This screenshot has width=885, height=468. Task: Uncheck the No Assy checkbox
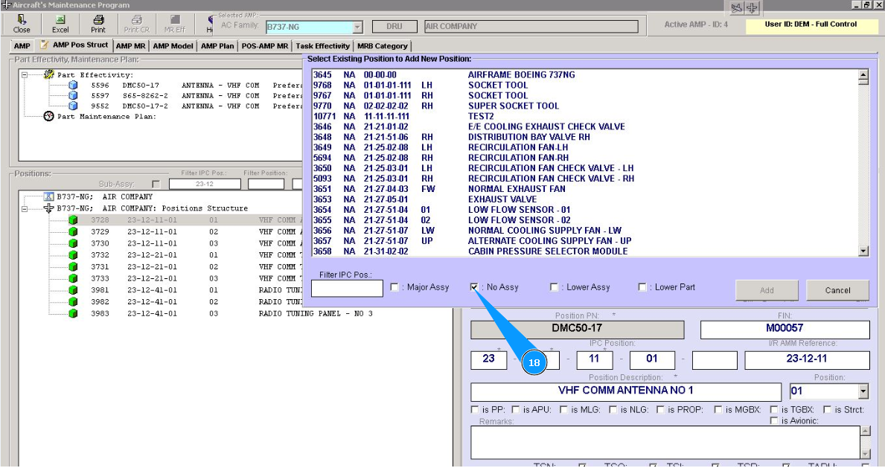click(x=474, y=287)
